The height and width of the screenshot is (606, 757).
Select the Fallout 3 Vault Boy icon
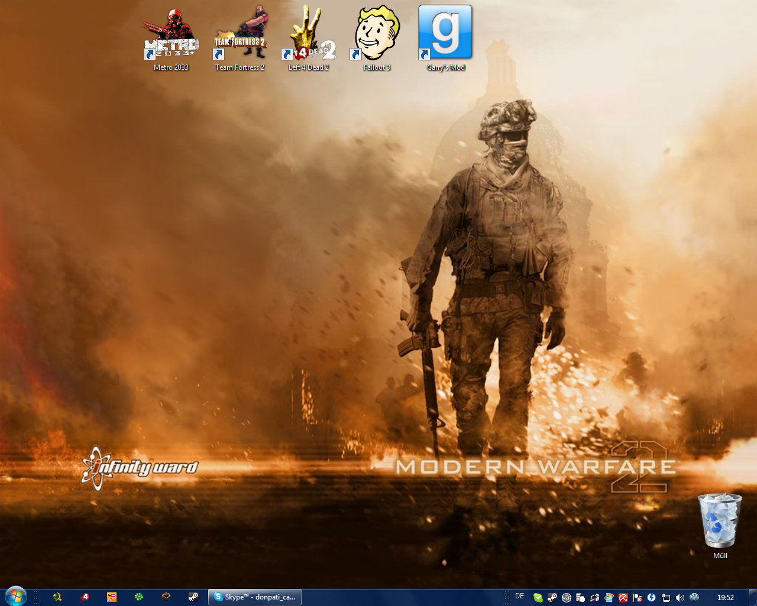tap(377, 36)
